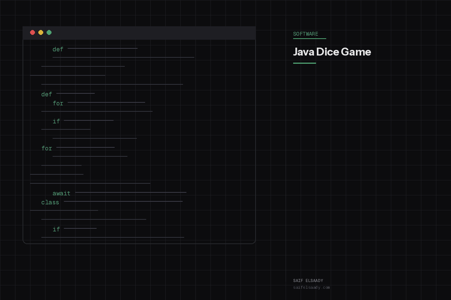Click the 'class' keyword in the code
Screen dimensions: 451x300
coord(50,202)
